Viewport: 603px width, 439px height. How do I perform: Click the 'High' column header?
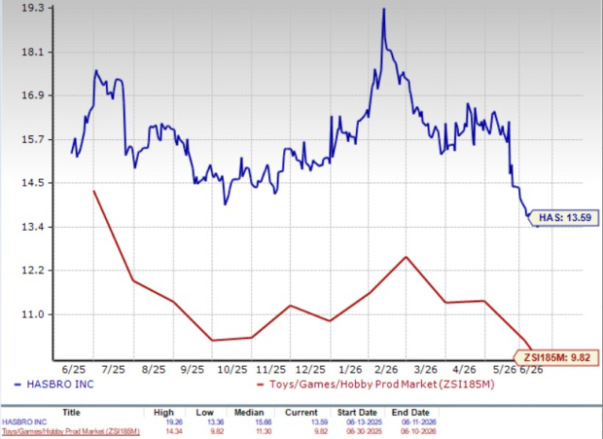163,413
